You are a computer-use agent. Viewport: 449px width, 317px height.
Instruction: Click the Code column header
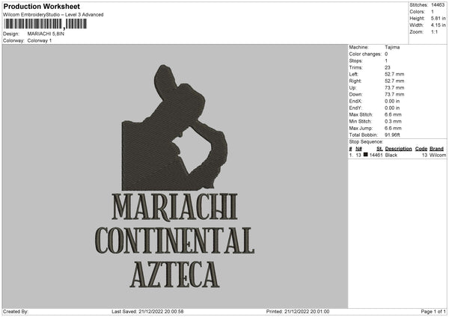tap(421, 149)
